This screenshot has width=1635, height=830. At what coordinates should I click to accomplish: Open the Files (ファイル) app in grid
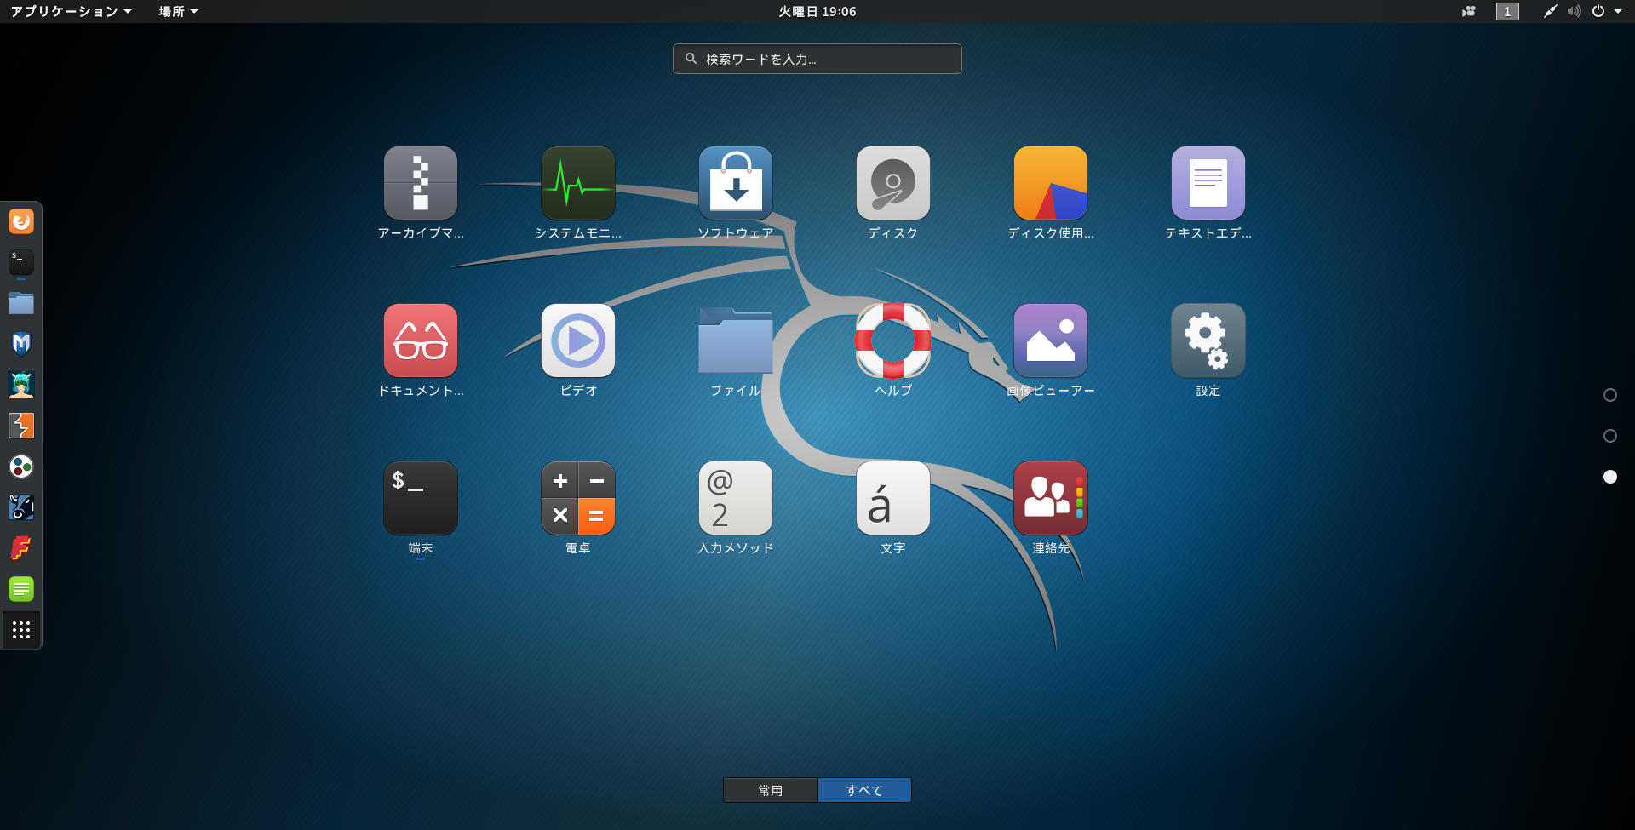click(x=736, y=341)
